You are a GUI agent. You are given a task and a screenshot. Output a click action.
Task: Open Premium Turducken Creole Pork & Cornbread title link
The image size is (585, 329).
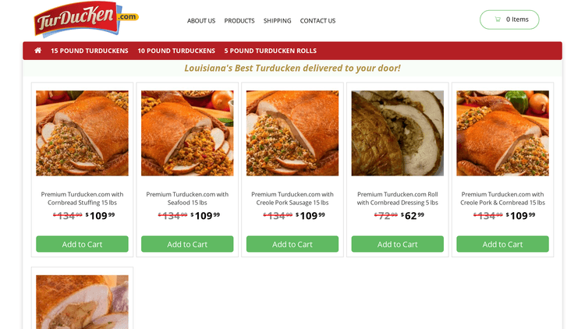[502, 199]
